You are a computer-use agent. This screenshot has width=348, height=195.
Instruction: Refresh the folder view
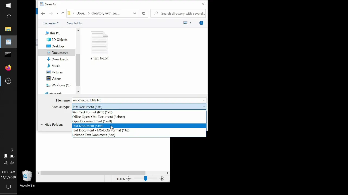tap(144, 13)
